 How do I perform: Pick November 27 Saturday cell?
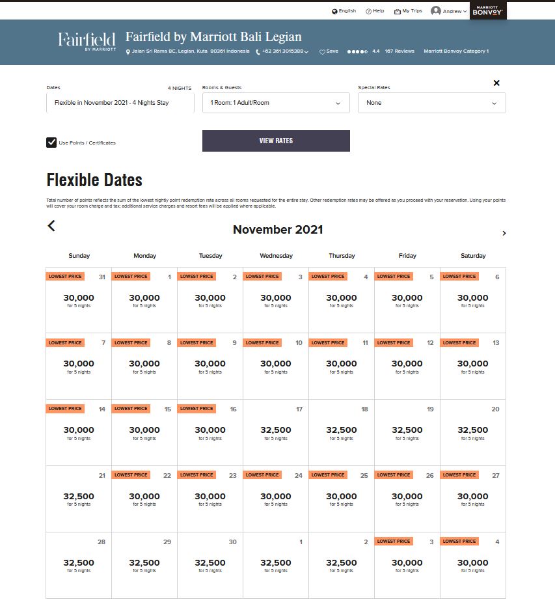point(473,499)
